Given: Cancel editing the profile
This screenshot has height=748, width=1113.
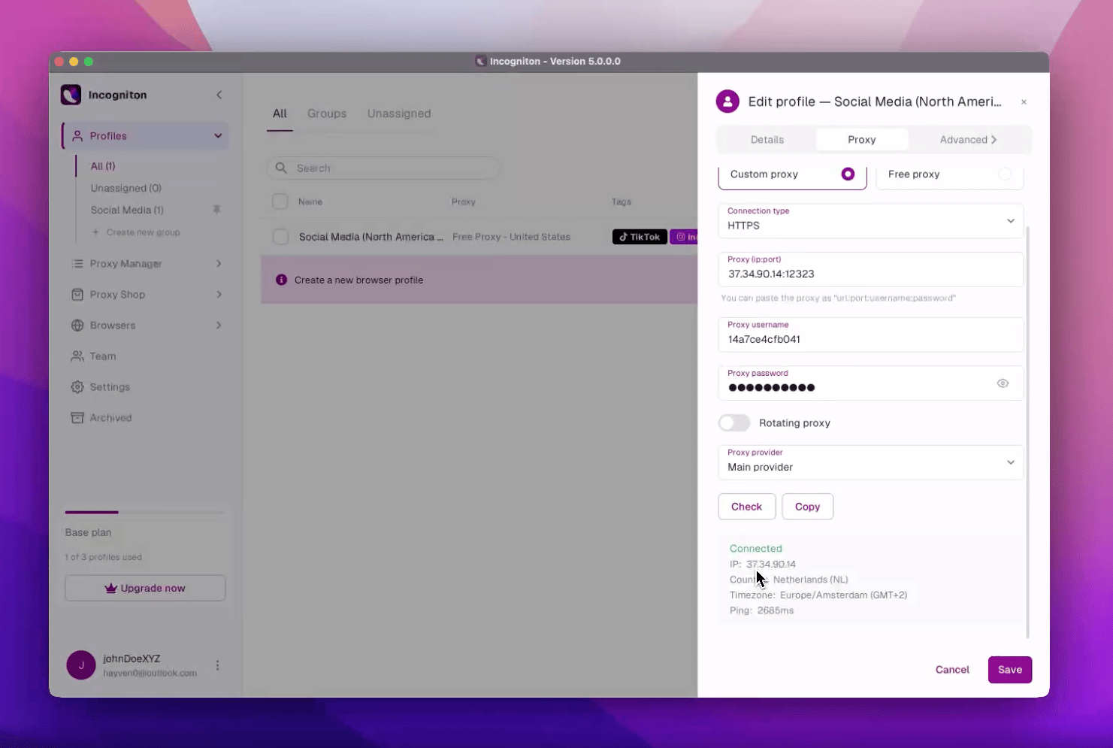Looking at the screenshot, I should click(x=952, y=670).
